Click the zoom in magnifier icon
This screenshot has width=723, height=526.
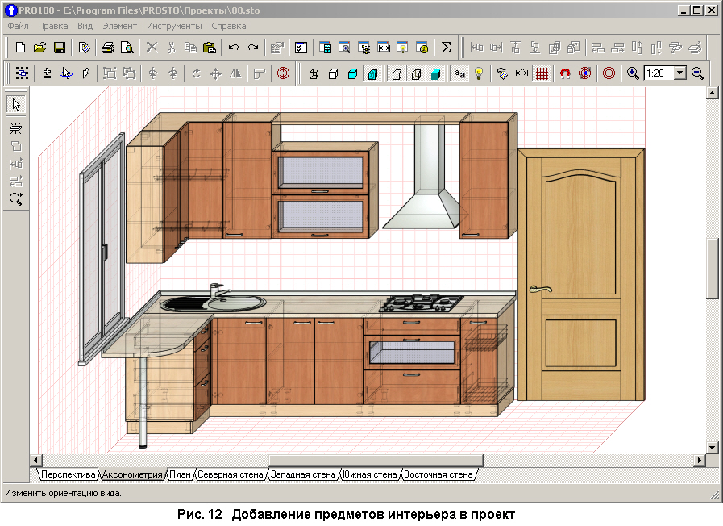coord(633,73)
